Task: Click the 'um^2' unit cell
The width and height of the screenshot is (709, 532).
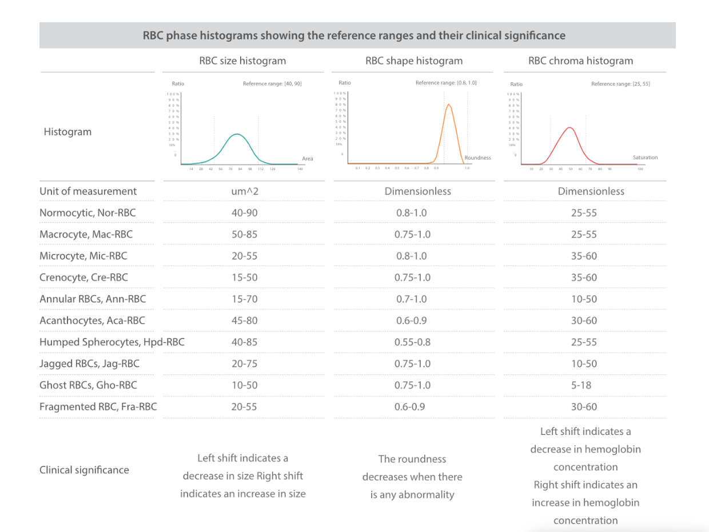Action: pyautogui.click(x=243, y=191)
